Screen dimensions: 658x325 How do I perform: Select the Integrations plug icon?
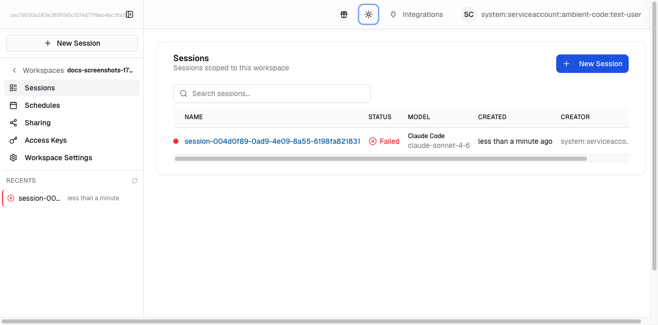393,14
